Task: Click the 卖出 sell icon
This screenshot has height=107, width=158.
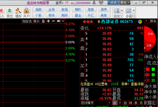Action: tap(10, 11)
